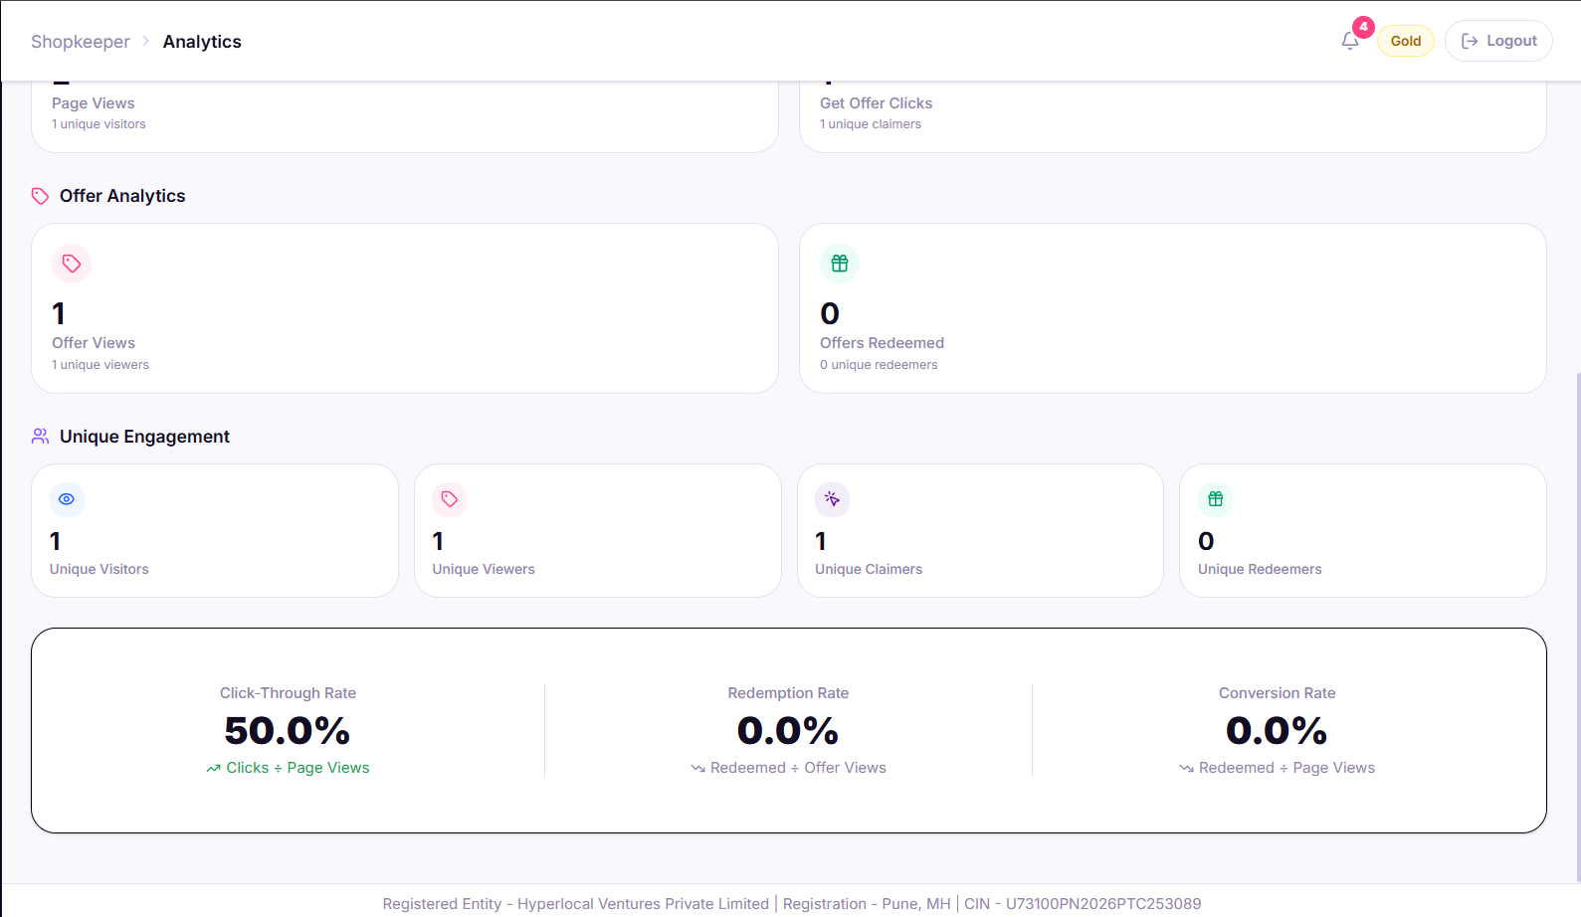Click the Get Offer Clicks label
1581x917 pixels.
point(876,103)
